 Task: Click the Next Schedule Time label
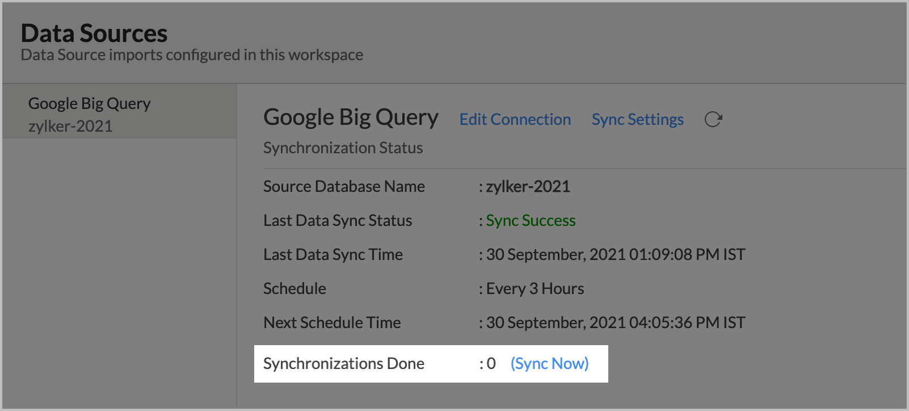(x=332, y=322)
